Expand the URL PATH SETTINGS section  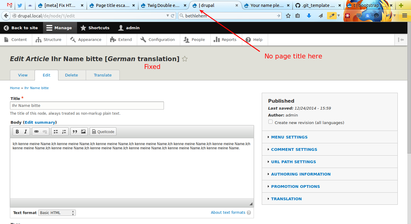point(293,162)
